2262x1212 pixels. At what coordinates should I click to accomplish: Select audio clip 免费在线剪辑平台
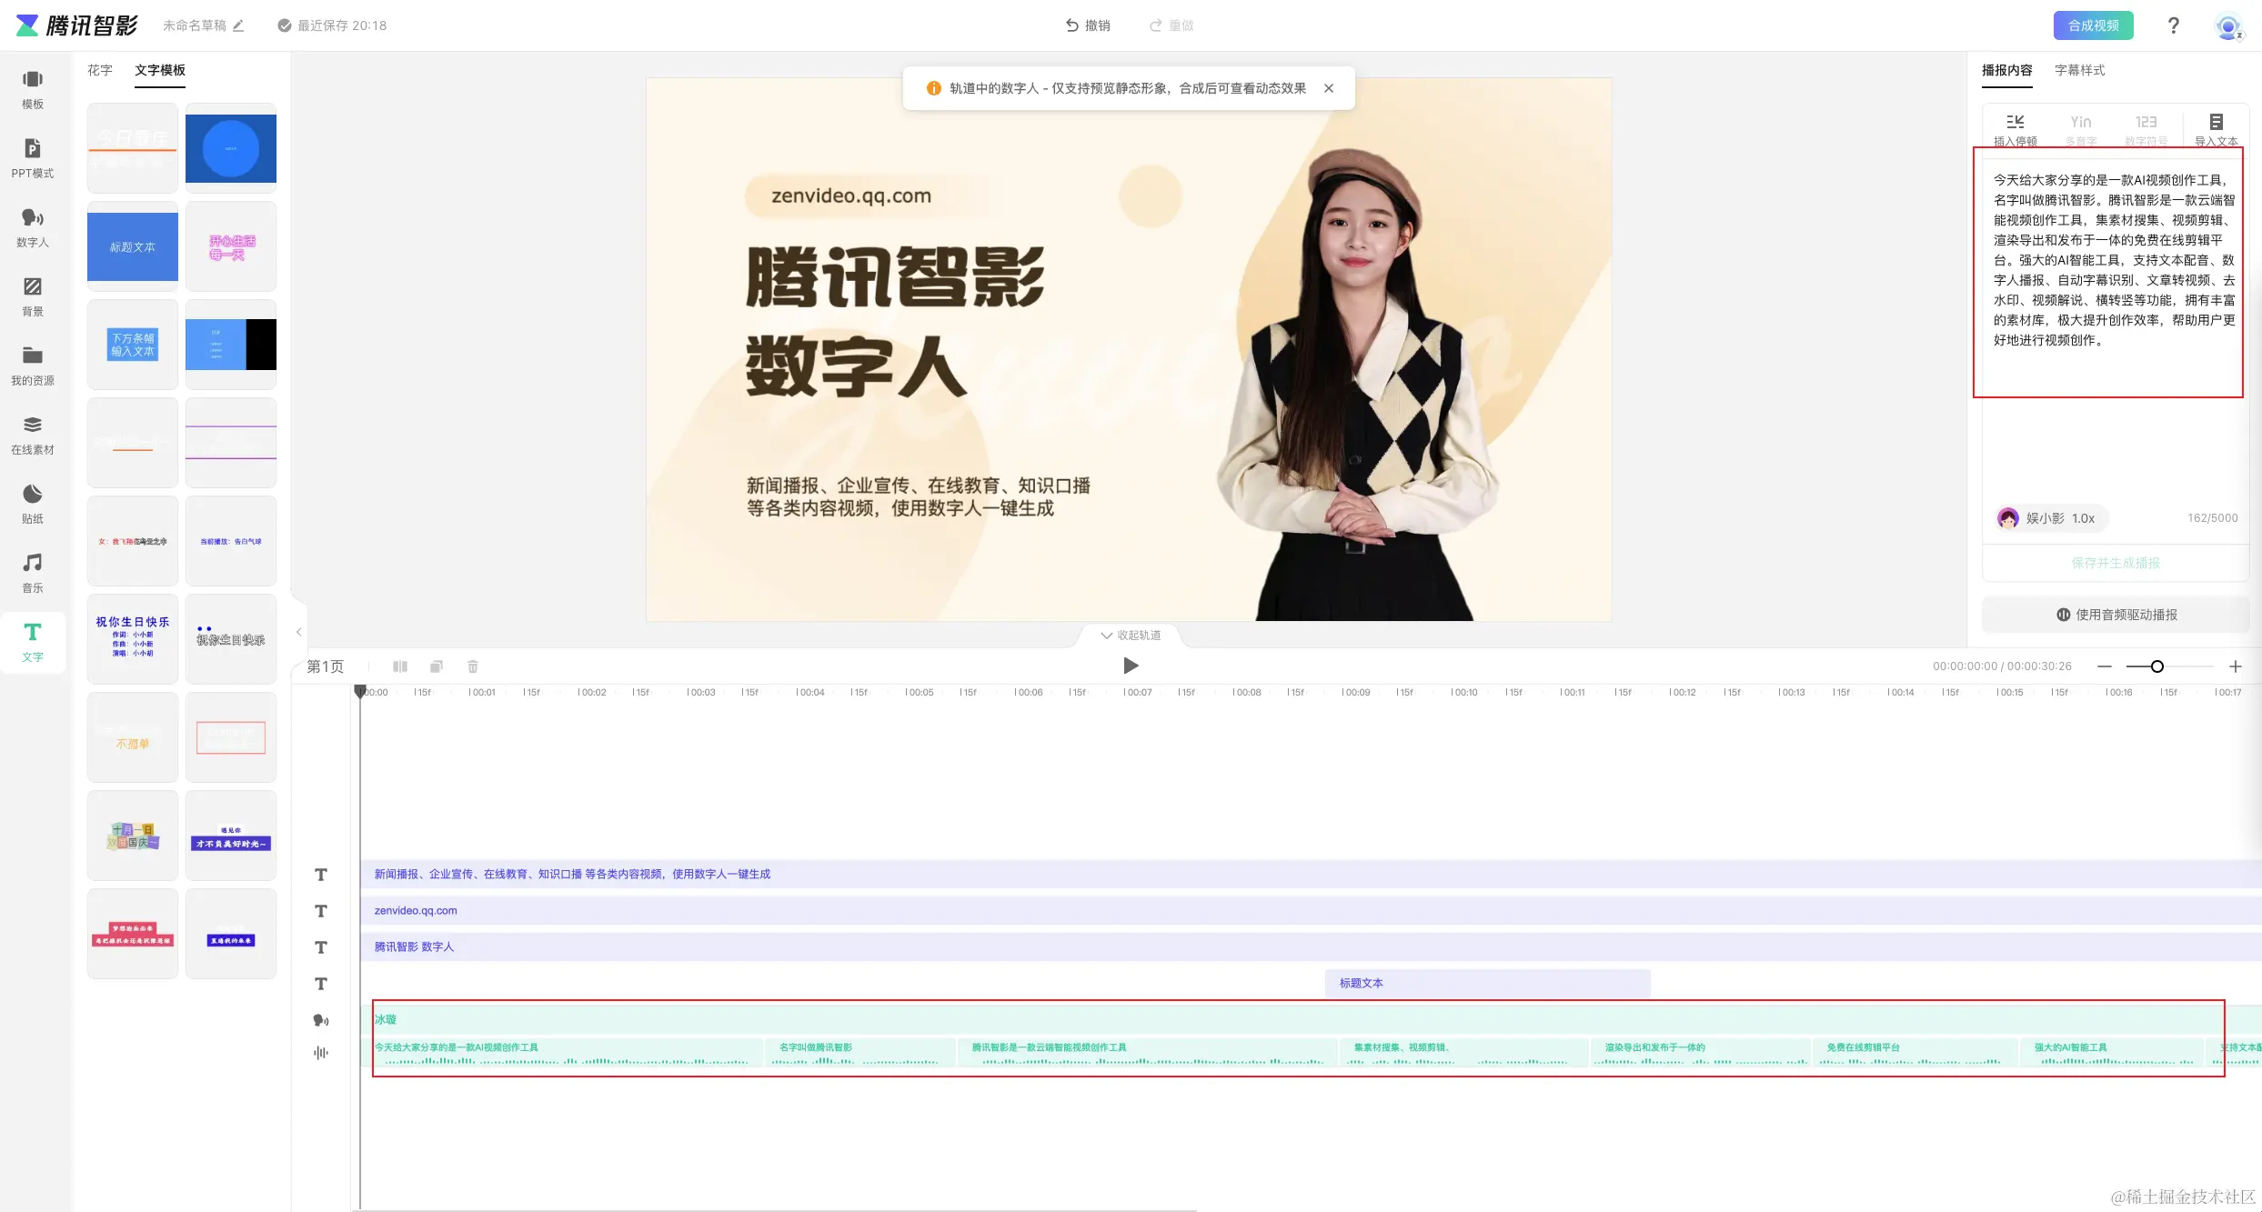[x=1915, y=1052]
